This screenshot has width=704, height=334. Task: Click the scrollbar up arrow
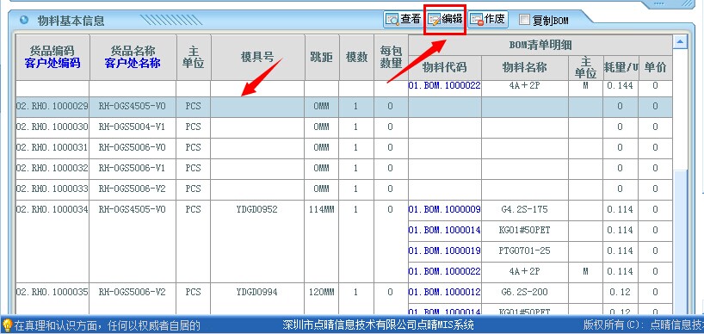click(680, 42)
